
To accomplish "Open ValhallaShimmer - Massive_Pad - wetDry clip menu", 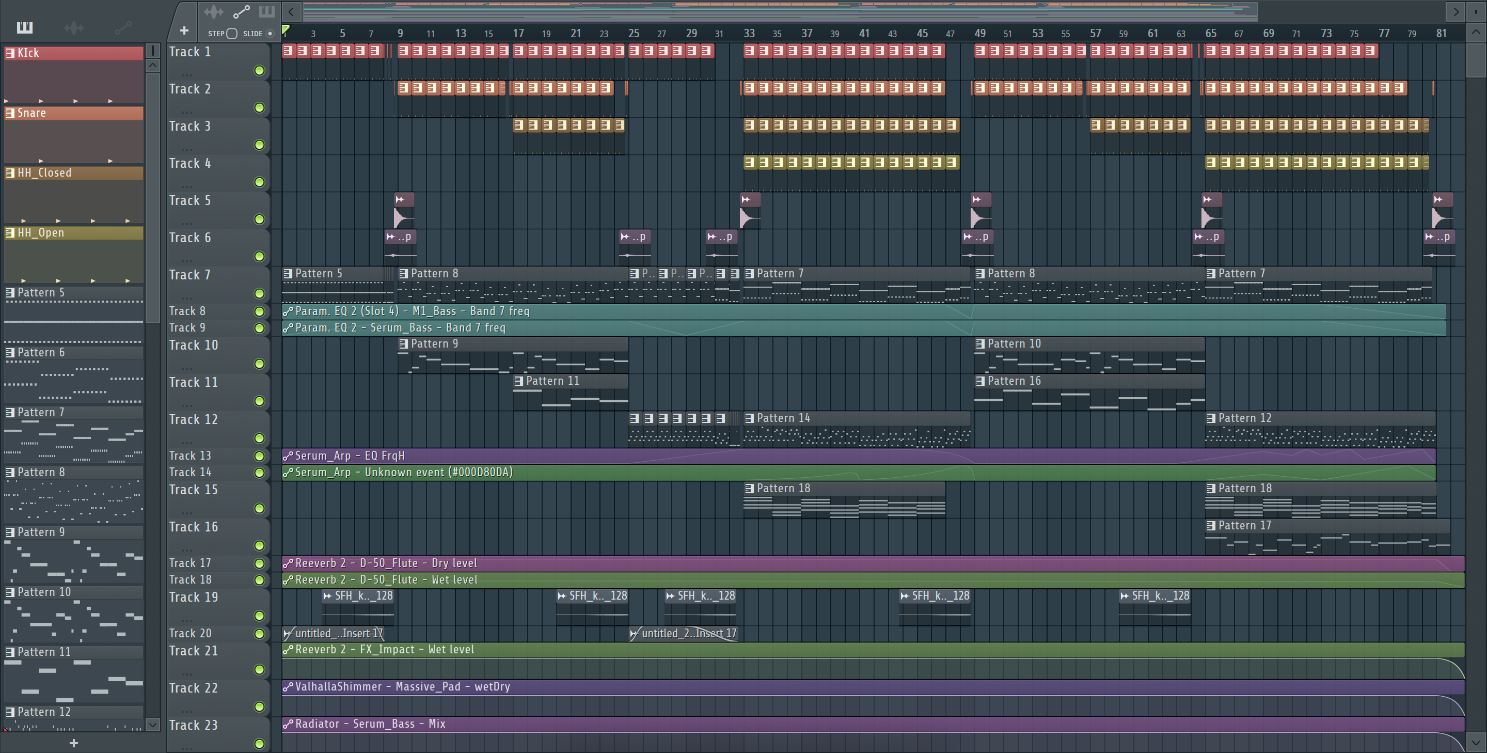I will [288, 687].
